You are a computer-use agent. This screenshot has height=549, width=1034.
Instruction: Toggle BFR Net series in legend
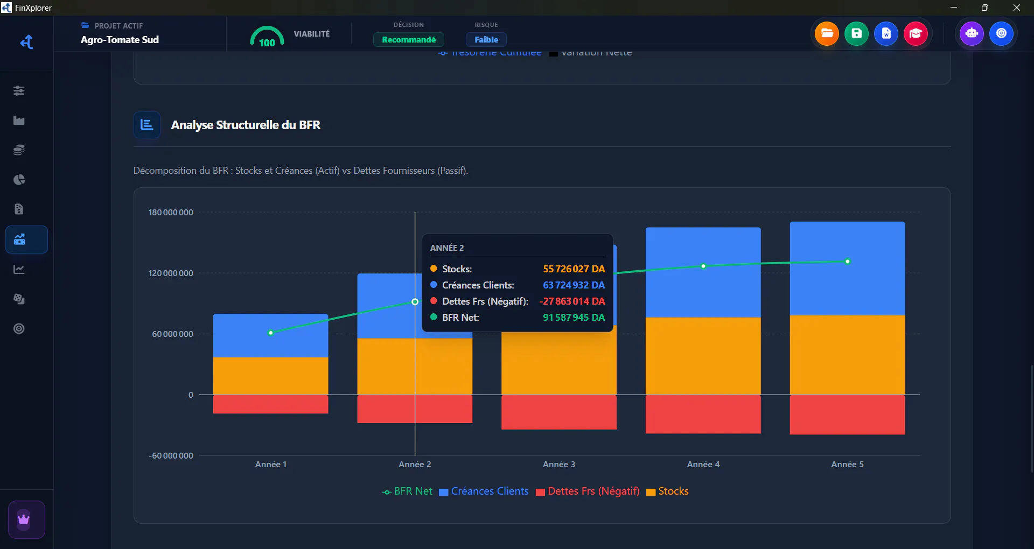[408, 491]
